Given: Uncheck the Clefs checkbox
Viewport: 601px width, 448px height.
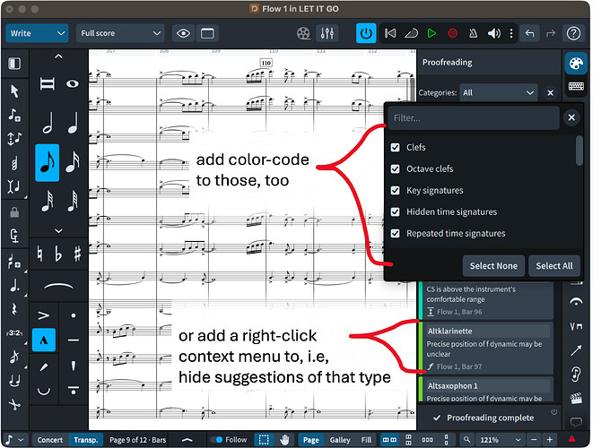Looking at the screenshot, I should 396,148.
